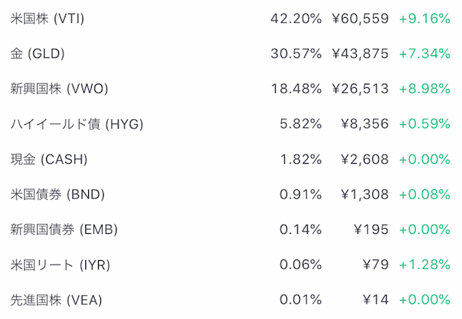The image size is (462, 319).
Task: Click the 42.20% allocation for VTI
Action: (296, 19)
